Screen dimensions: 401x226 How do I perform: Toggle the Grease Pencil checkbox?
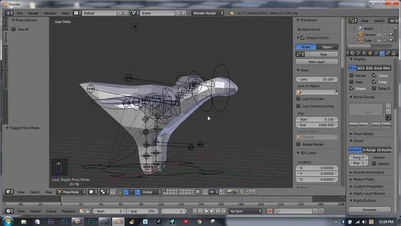(x=303, y=38)
